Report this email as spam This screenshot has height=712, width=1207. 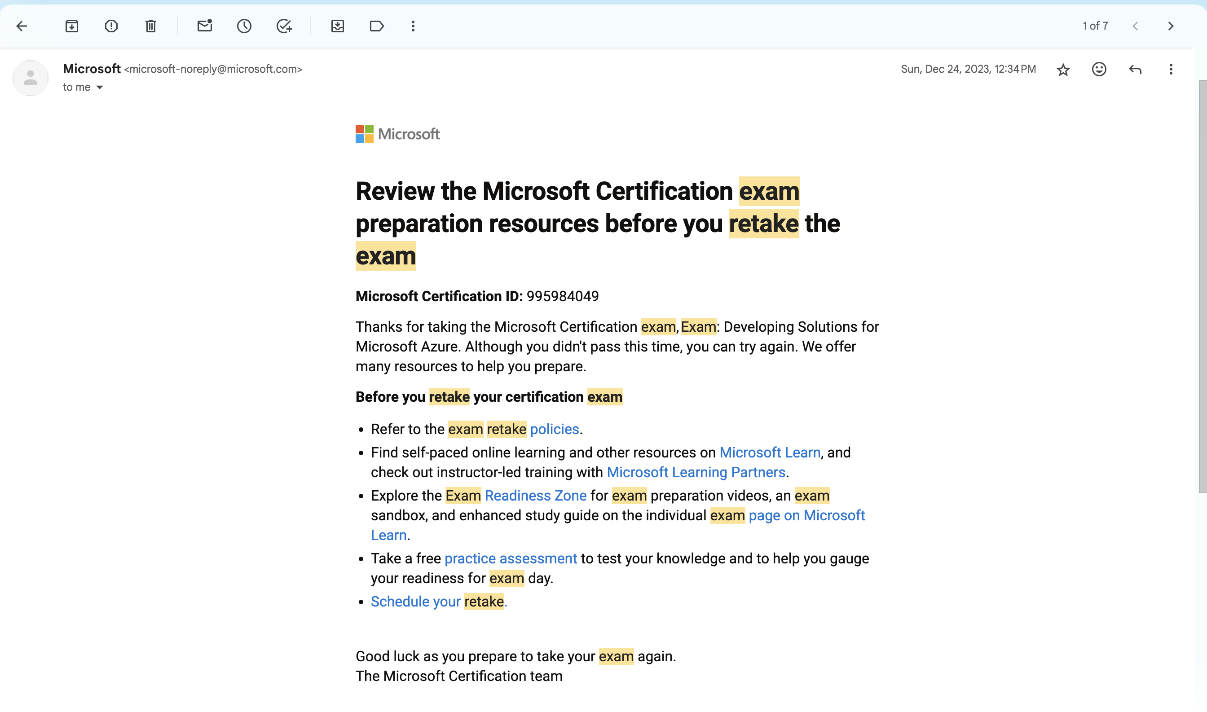tap(111, 26)
